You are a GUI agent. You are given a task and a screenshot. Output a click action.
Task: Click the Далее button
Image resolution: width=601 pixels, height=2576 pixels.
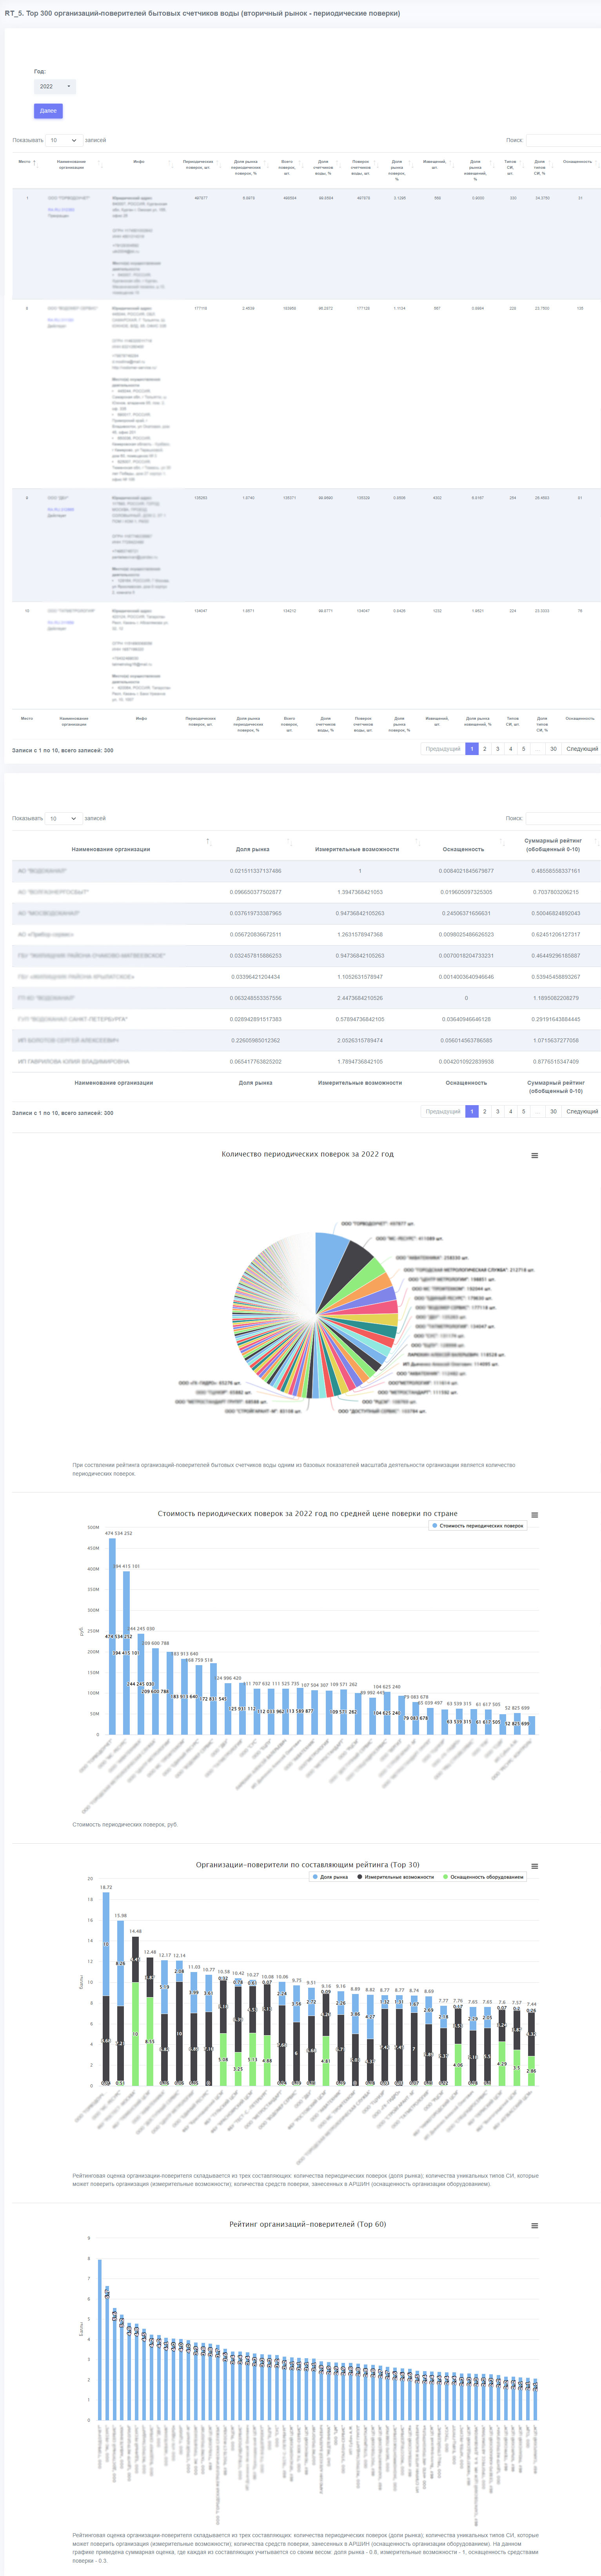[x=48, y=111]
